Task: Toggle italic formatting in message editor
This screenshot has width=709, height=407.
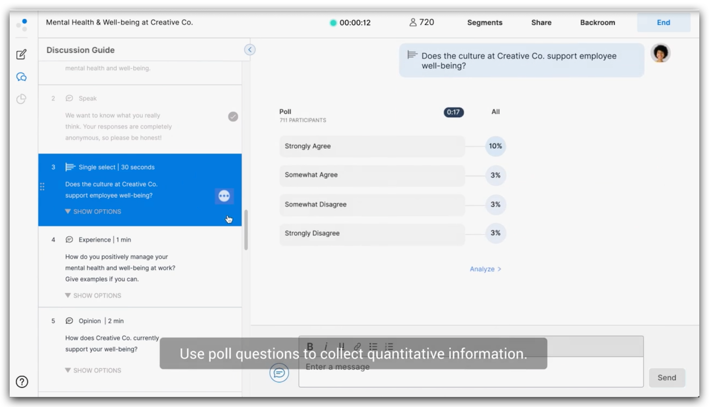Action: [x=326, y=346]
